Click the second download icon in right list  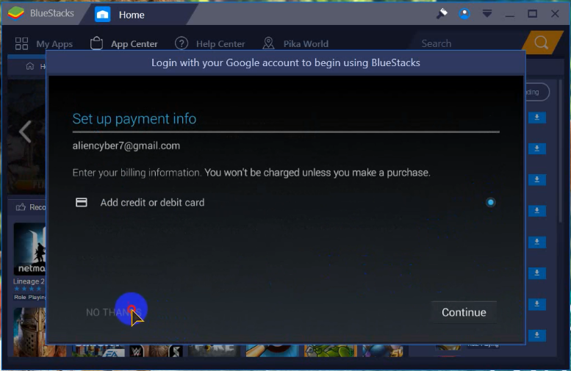click(x=536, y=148)
